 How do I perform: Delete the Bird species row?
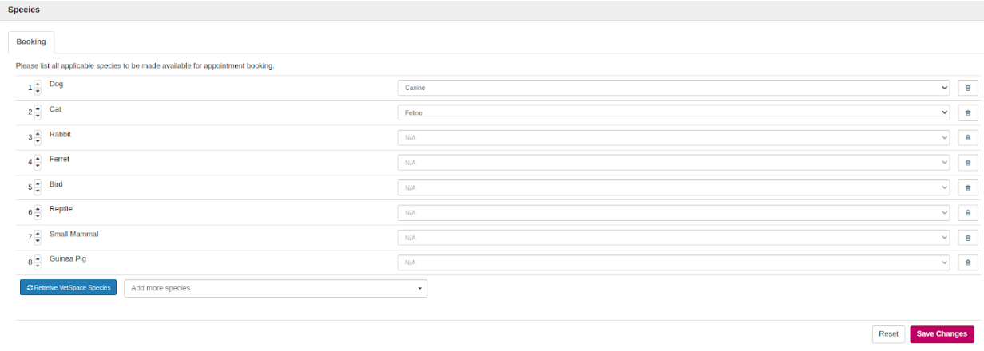point(967,187)
